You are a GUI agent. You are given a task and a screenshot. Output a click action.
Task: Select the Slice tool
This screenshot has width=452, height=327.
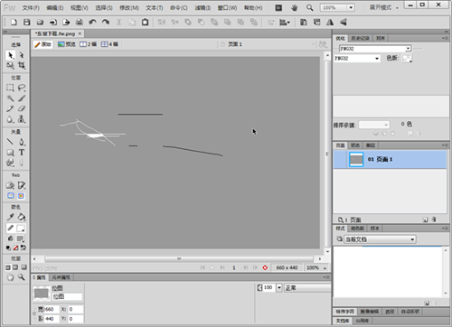pos(22,185)
